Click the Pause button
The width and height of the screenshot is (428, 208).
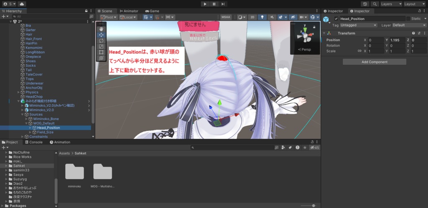[214, 4]
